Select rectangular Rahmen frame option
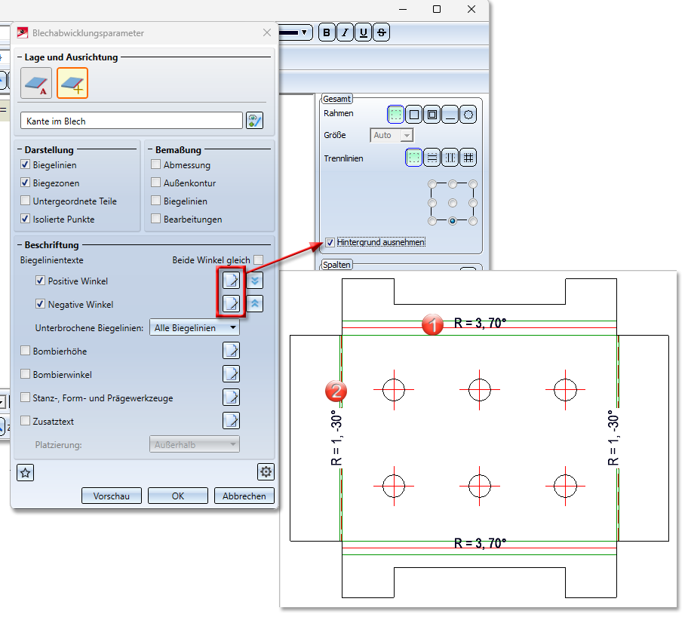The height and width of the screenshot is (617, 688). [413, 115]
